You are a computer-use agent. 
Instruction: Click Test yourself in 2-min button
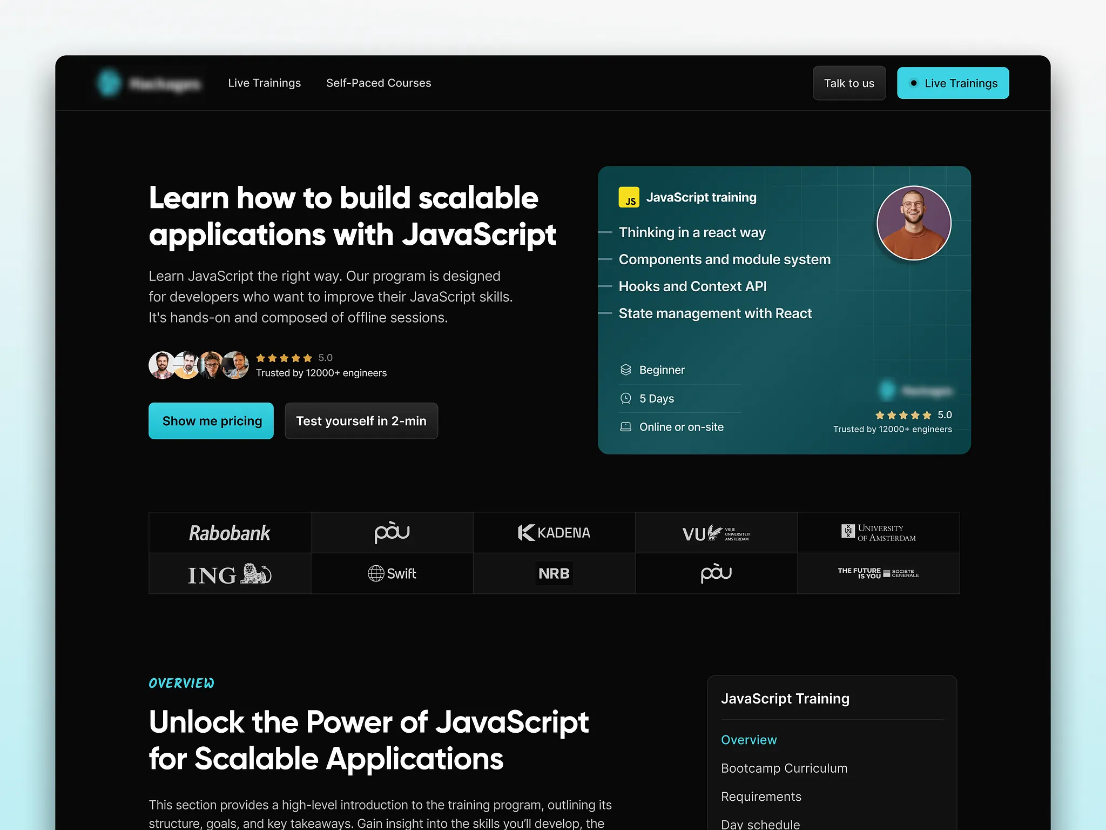point(361,421)
